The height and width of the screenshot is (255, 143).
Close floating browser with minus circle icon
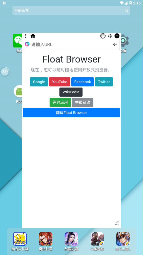[x=117, y=36]
